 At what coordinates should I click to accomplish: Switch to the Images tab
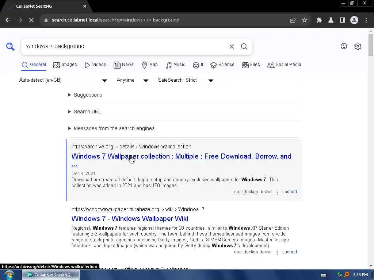(x=65, y=65)
